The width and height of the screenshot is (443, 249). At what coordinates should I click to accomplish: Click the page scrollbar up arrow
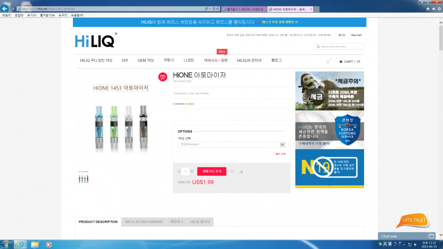coord(441,23)
